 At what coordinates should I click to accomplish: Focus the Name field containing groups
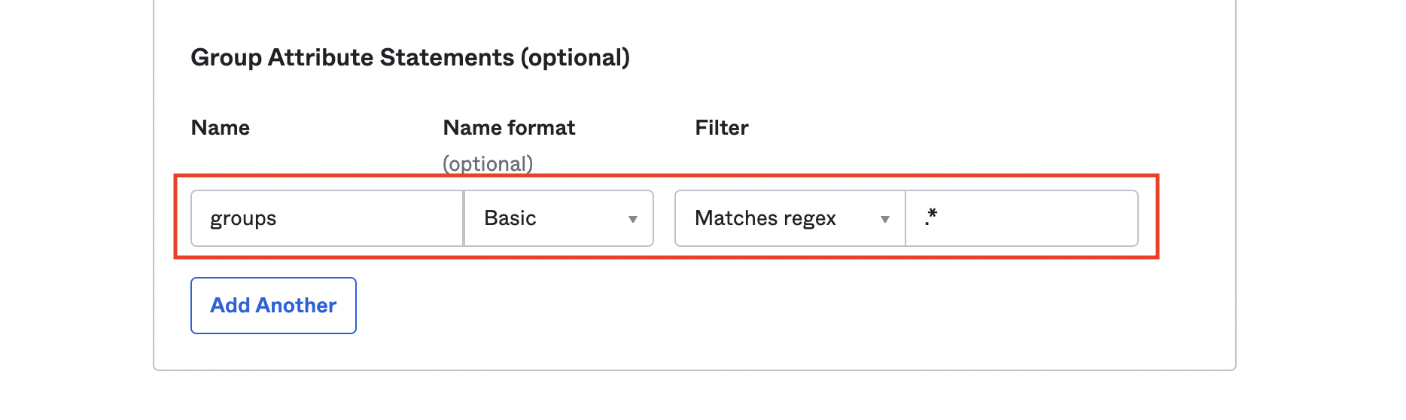pyautogui.click(x=327, y=218)
